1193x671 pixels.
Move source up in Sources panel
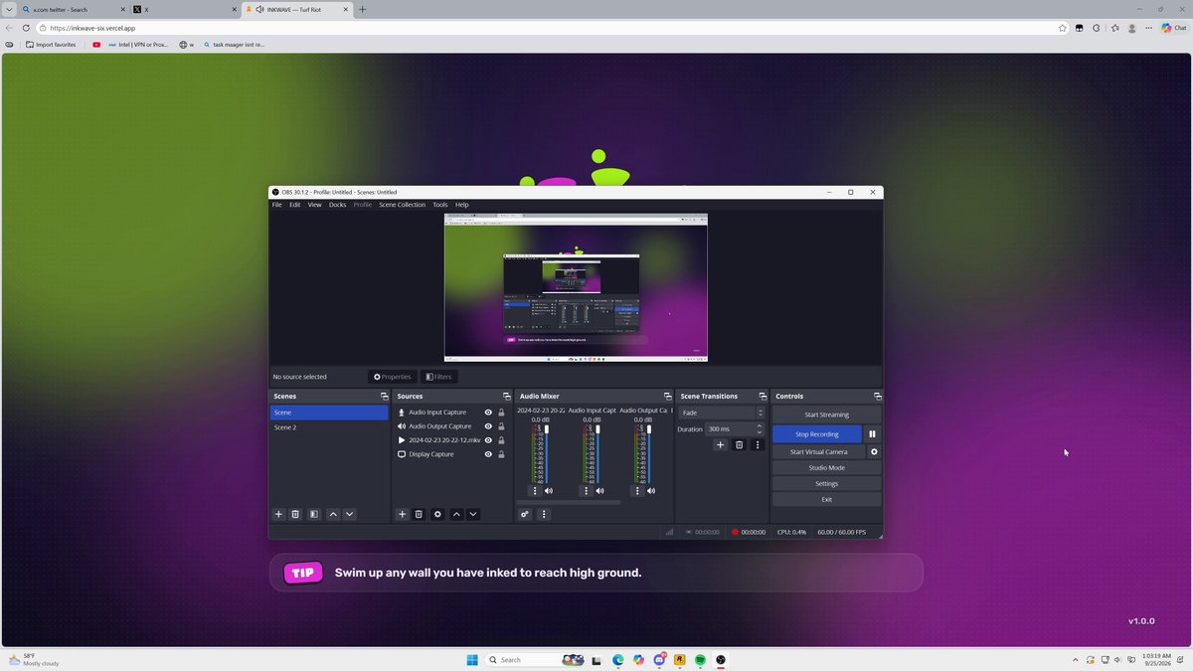(456, 514)
